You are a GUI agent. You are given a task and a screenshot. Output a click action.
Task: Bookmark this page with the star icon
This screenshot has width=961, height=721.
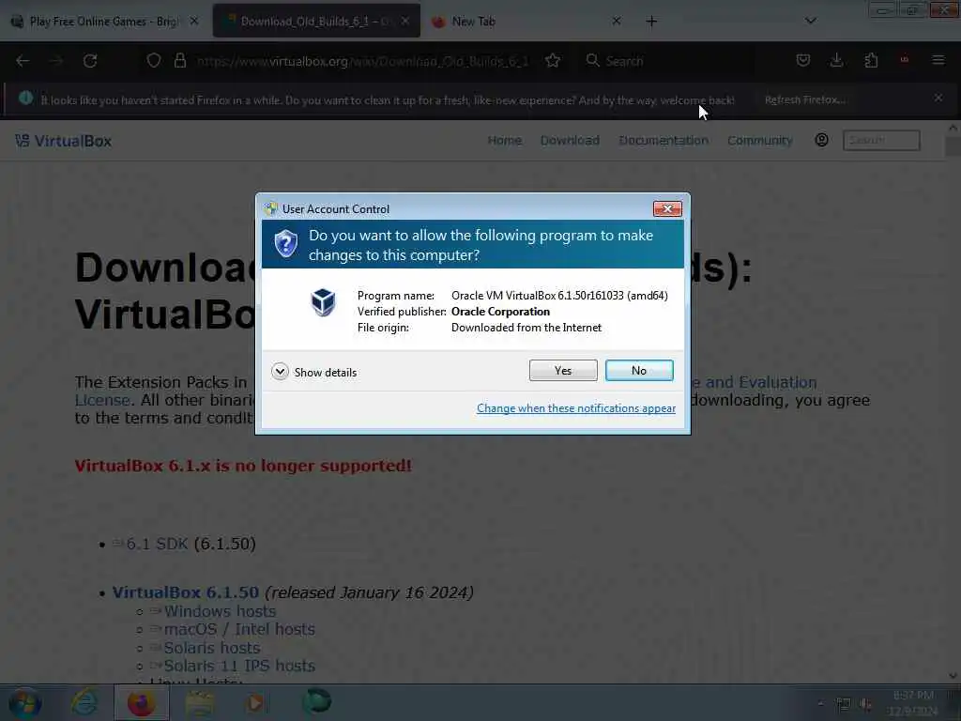pos(553,61)
